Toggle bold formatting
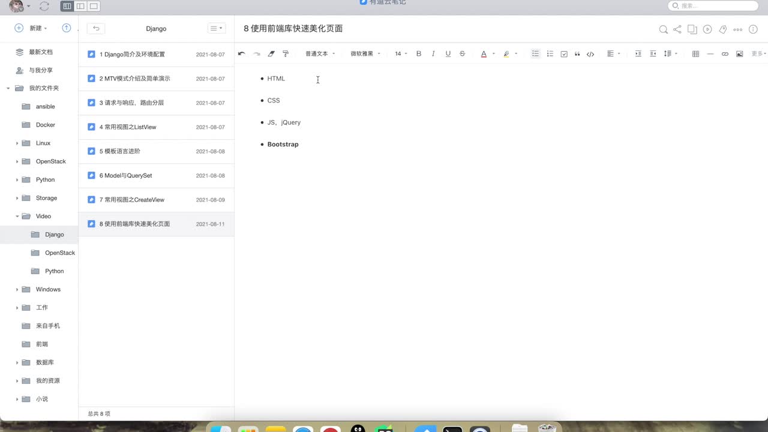 pyautogui.click(x=419, y=54)
